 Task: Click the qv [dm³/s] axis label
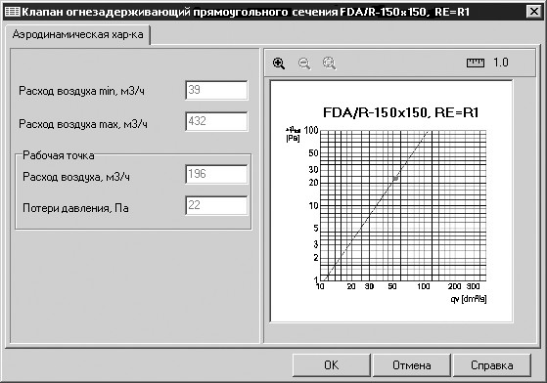468,299
